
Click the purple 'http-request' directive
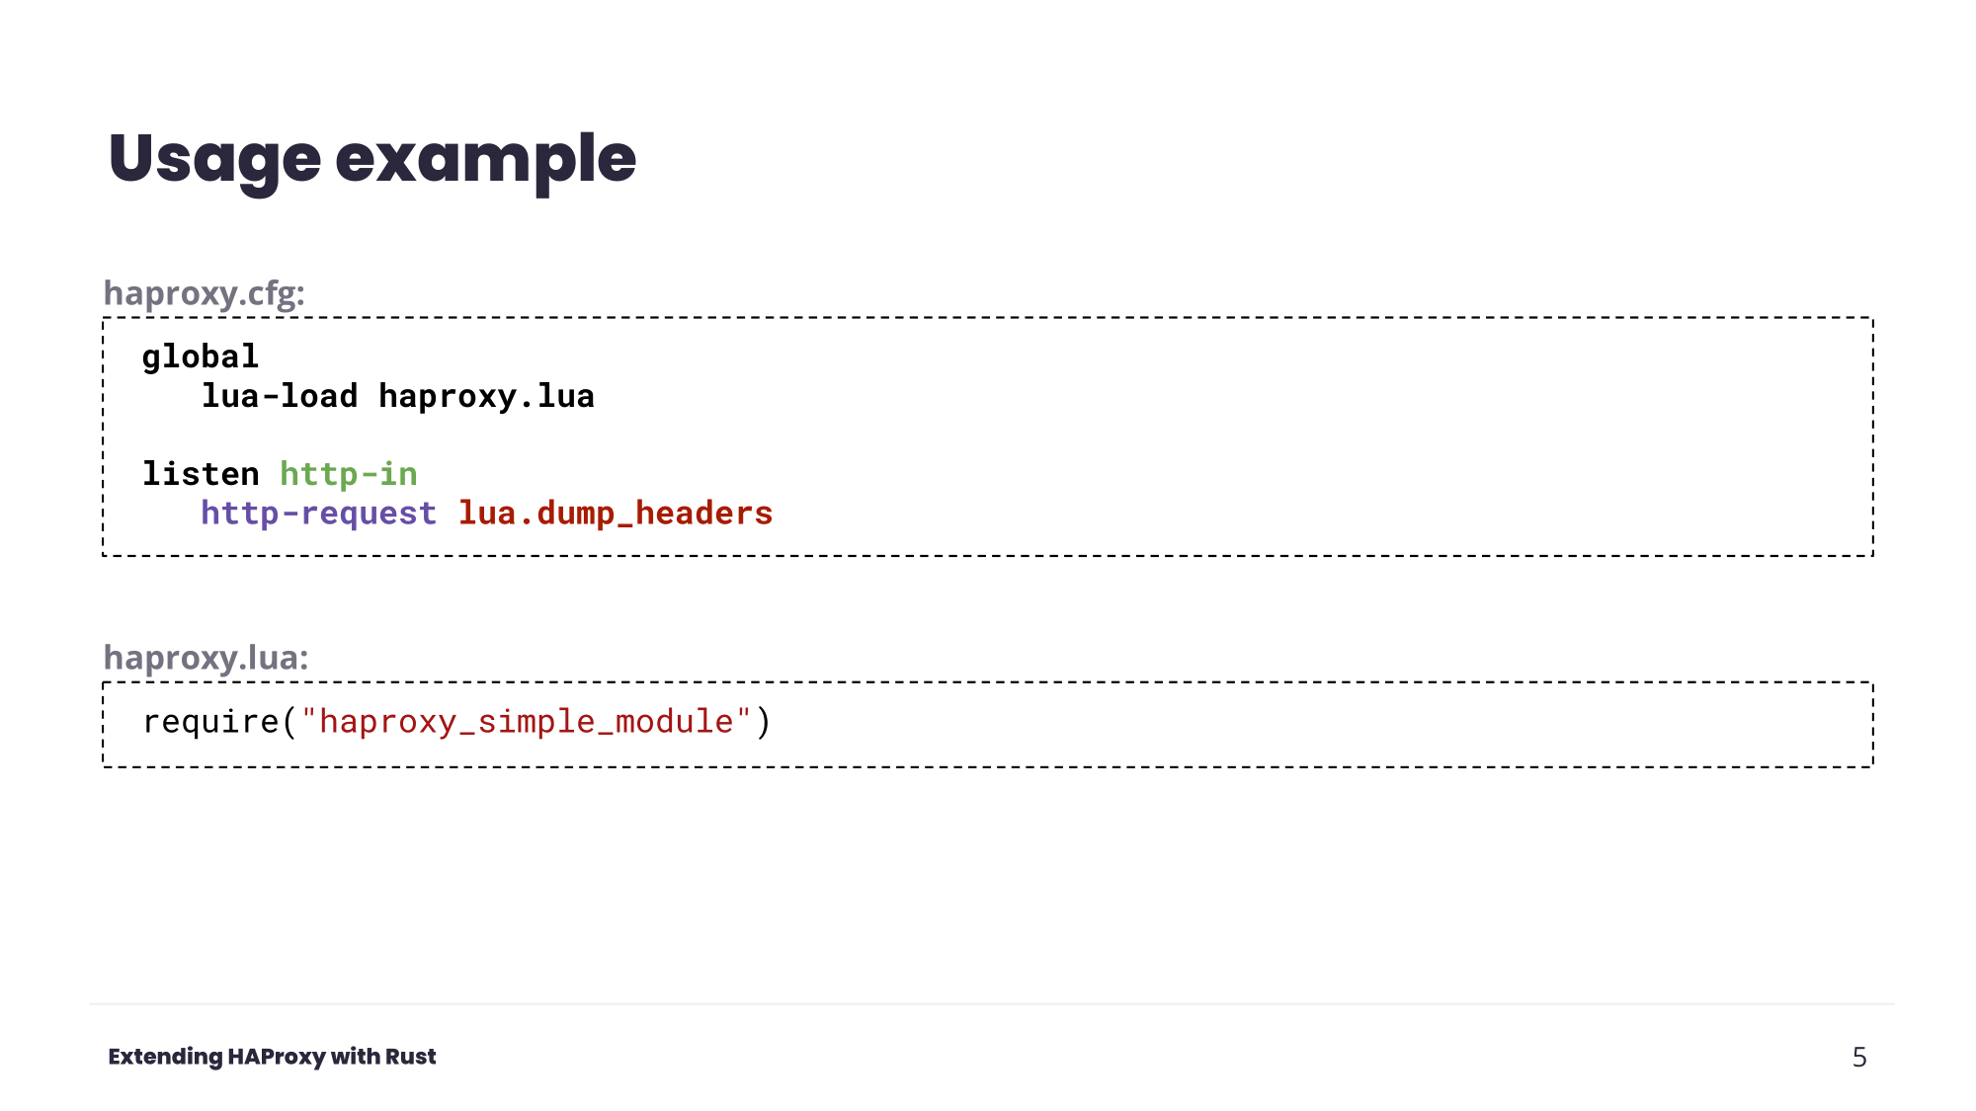pos(319,514)
